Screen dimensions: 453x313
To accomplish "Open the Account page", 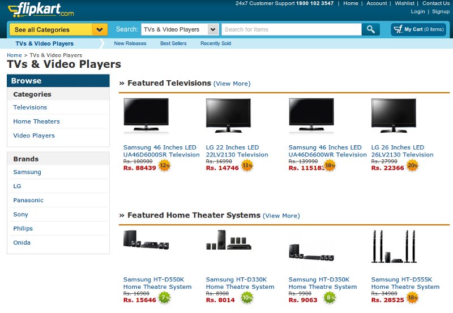I will click(377, 3).
